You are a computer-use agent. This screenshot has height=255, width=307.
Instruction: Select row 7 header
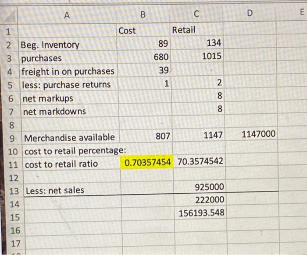(x=11, y=112)
